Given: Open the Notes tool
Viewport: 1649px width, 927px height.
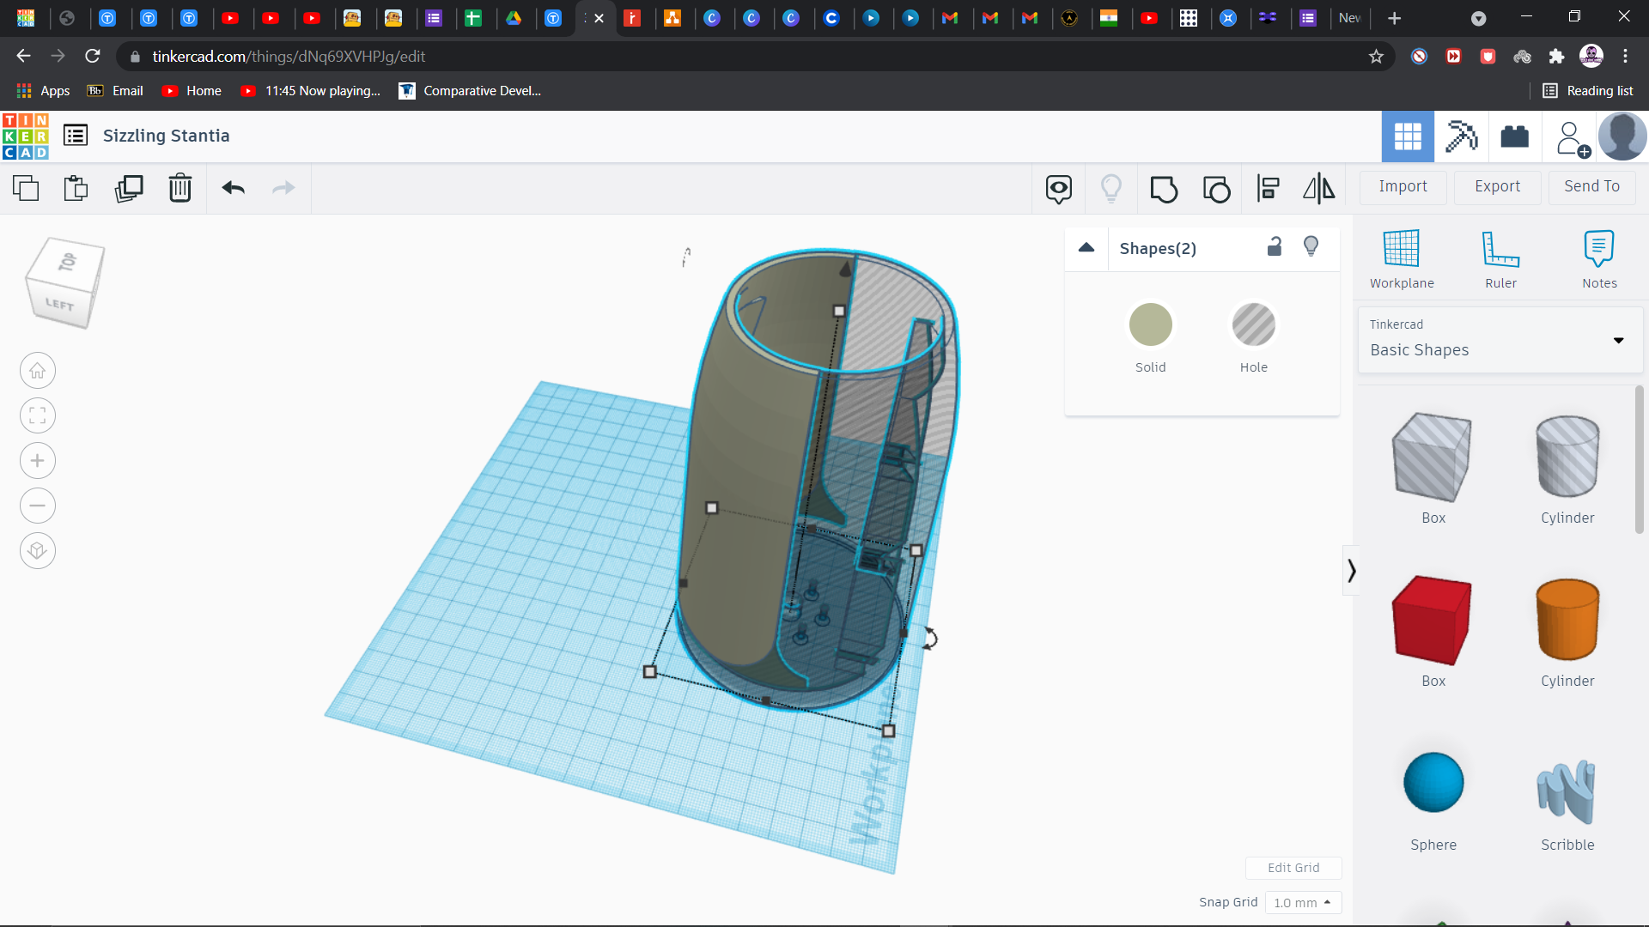Looking at the screenshot, I should (1599, 256).
